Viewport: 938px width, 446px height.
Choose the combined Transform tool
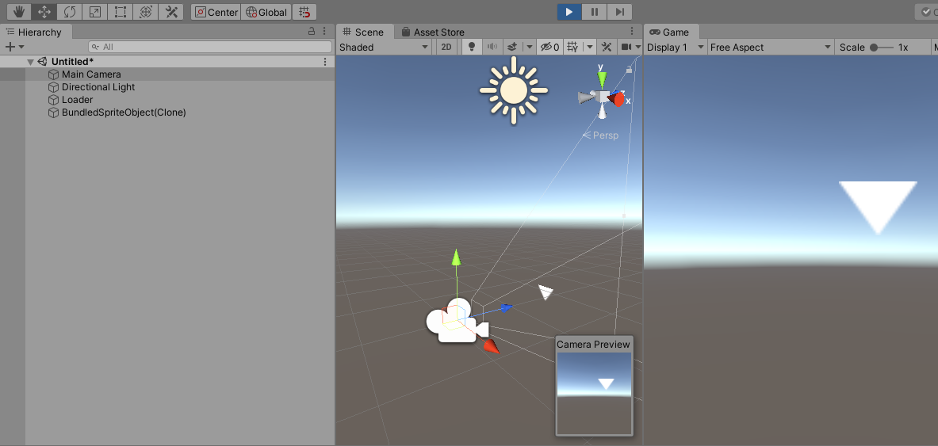tap(145, 12)
